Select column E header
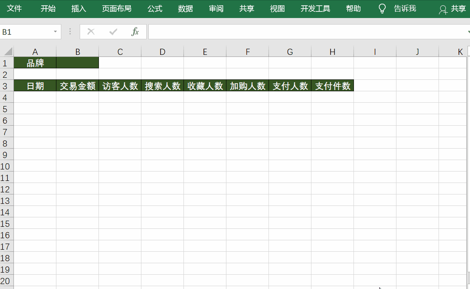This screenshot has width=470, height=289. [205, 52]
